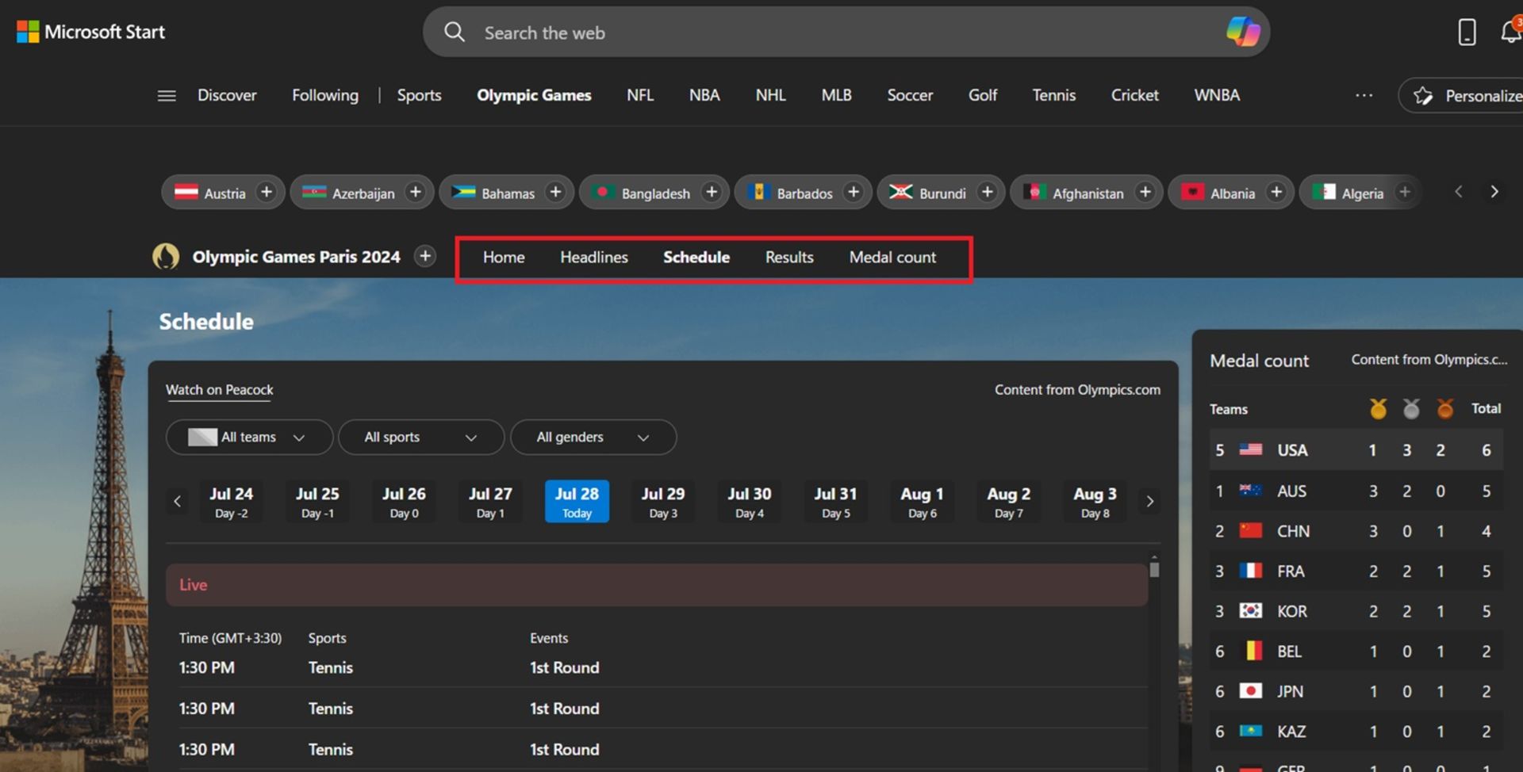The height and width of the screenshot is (772, 1523).
Task: Add Albania with its plus icon
Action: point(1276,192)
